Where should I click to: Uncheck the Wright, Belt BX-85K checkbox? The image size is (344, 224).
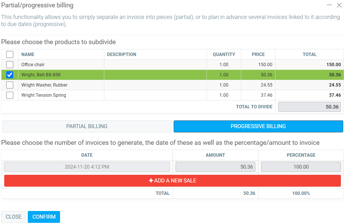click(x=10, y=75)
